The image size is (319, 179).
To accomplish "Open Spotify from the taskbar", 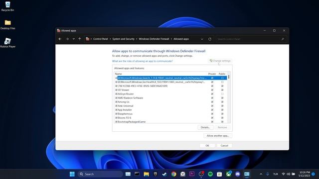I will coord(210,174).
